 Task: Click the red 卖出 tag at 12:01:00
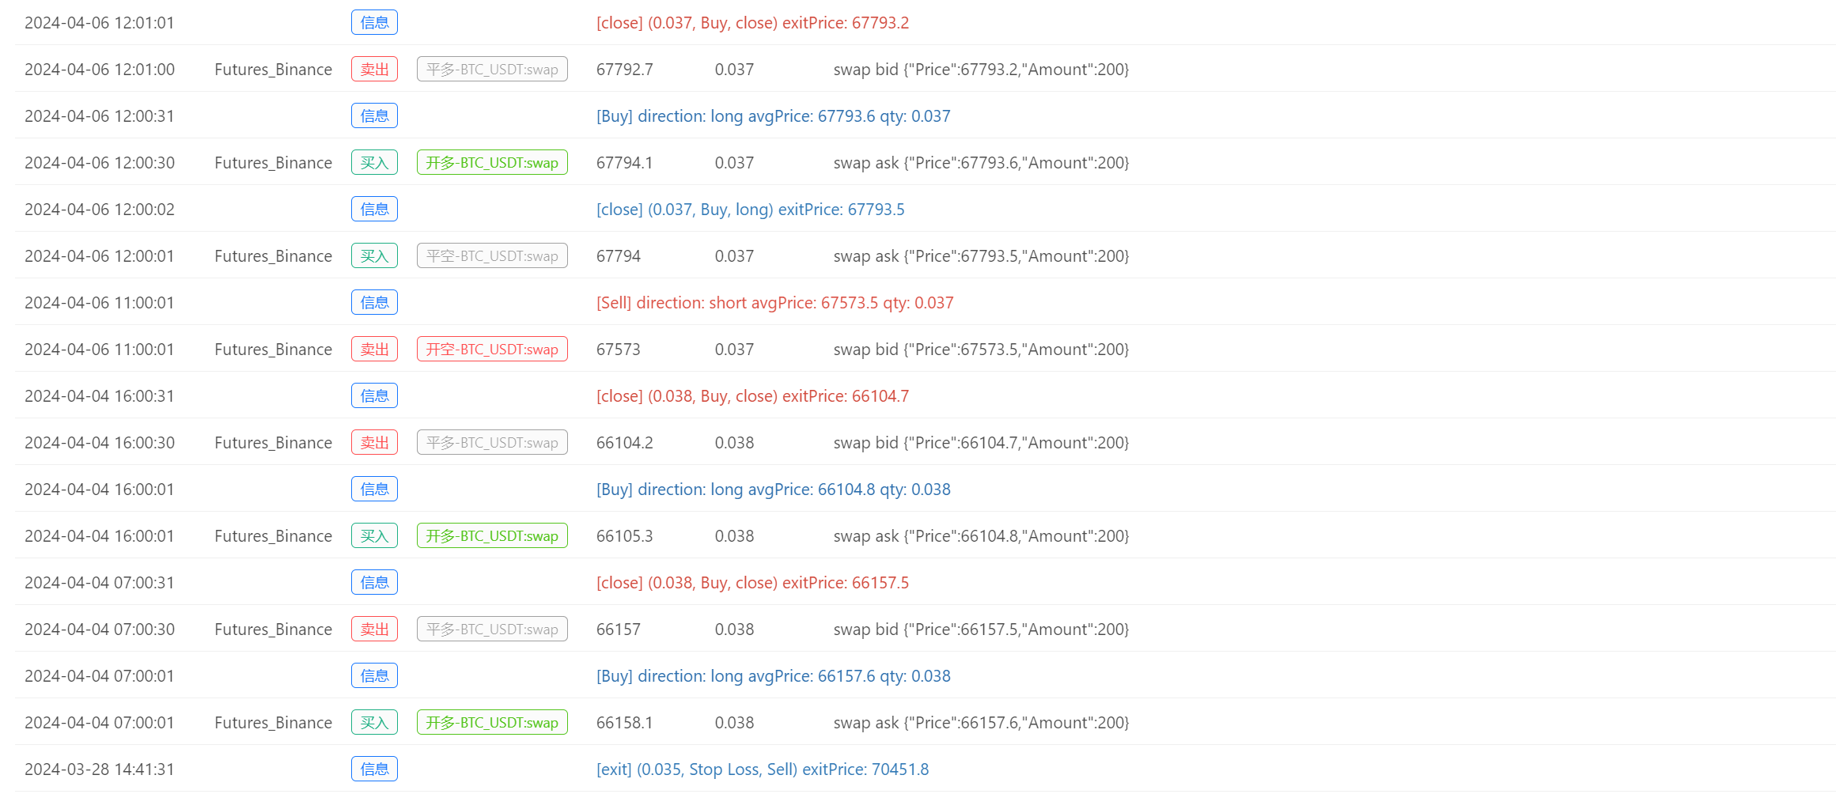click(x=374, y=69)
